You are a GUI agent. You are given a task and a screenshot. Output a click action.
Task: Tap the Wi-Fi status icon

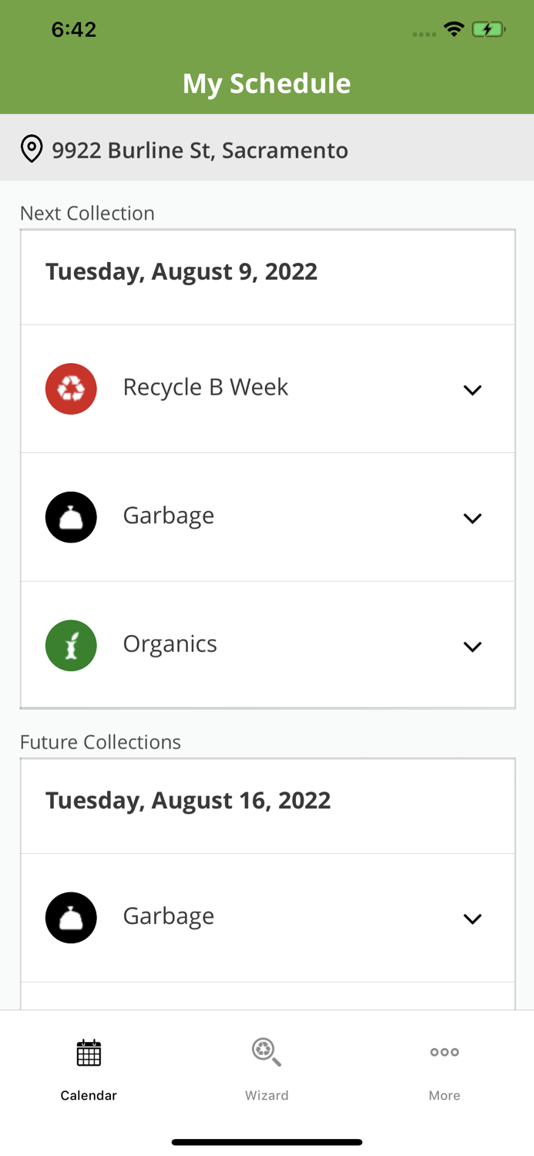click(454, 28)
